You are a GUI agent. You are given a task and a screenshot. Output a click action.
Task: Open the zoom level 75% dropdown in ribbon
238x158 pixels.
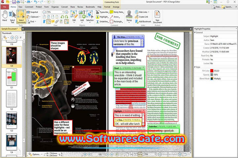click(x=63, y=12)
